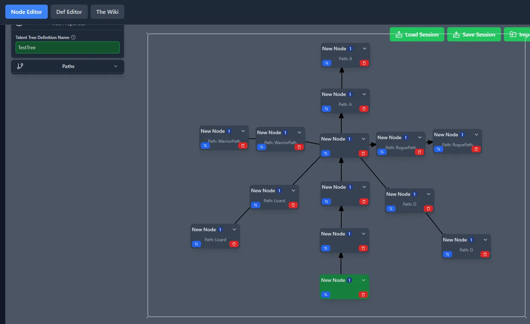Click the branch icon in Paths panel
The height and width of the screenshot is (324, 530).
[20, 66]
